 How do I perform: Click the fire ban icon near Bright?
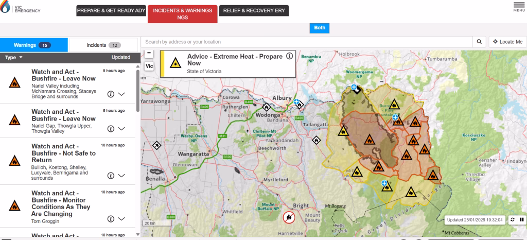click(x=289, y=217)
